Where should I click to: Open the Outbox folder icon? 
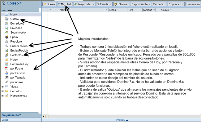pos(7,19)
